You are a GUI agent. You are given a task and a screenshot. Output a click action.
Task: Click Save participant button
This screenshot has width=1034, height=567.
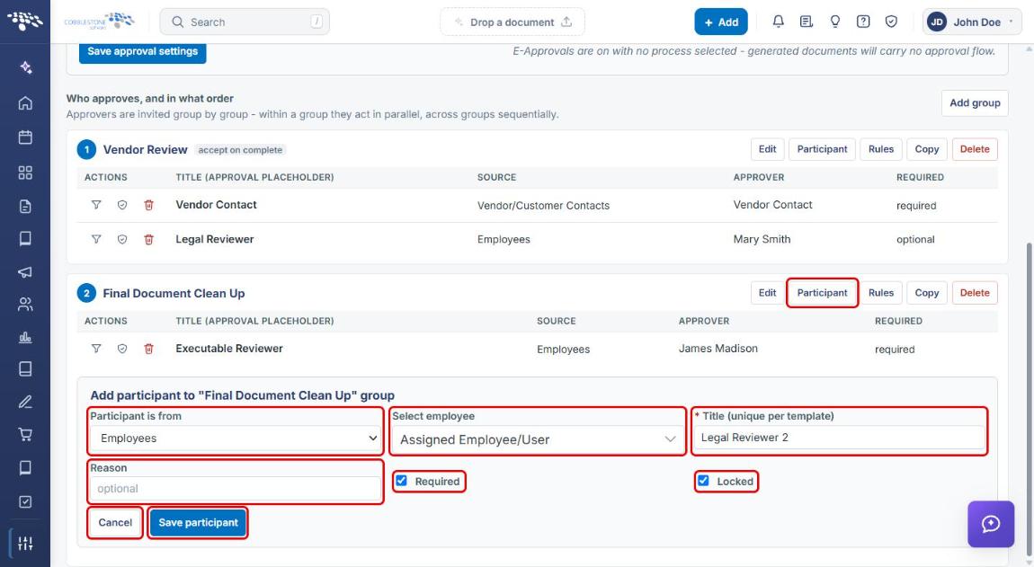[x=198, y=522]
